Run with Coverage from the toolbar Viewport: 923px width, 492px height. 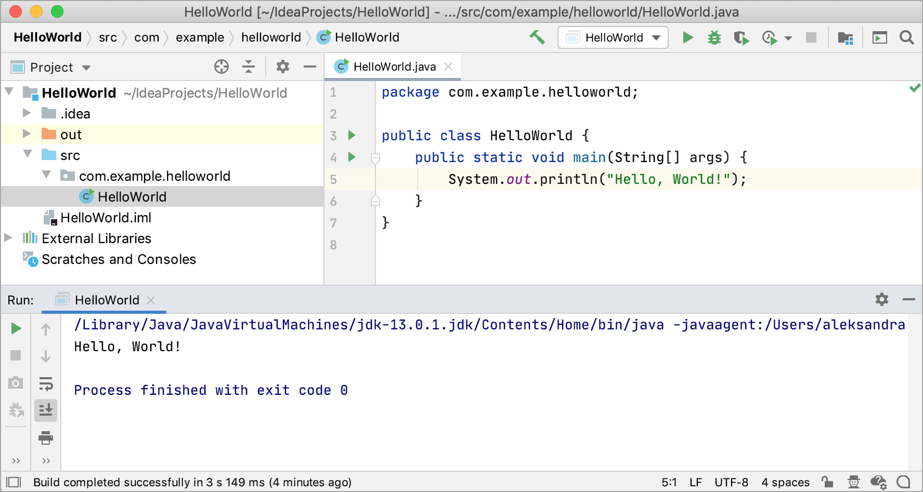(741, 38)
